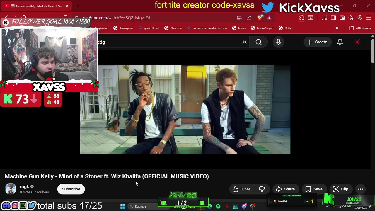
Task: Open the Clock error bookmark
Action: tap(173, 28)
